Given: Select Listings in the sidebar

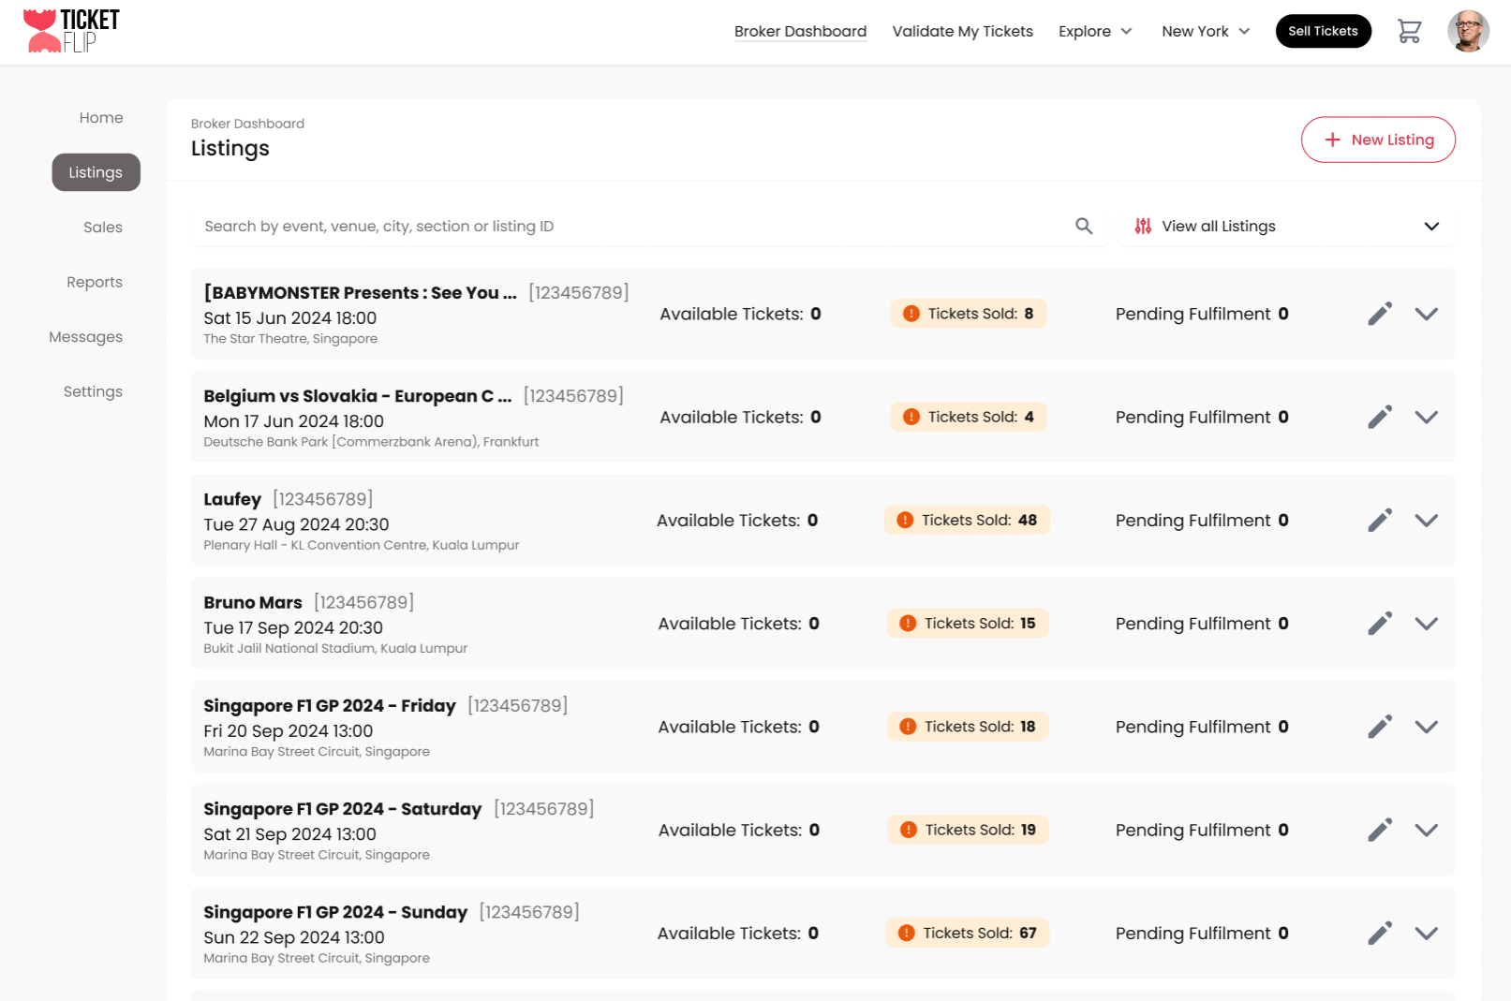Looking at the screenshot, I should 96,172.
